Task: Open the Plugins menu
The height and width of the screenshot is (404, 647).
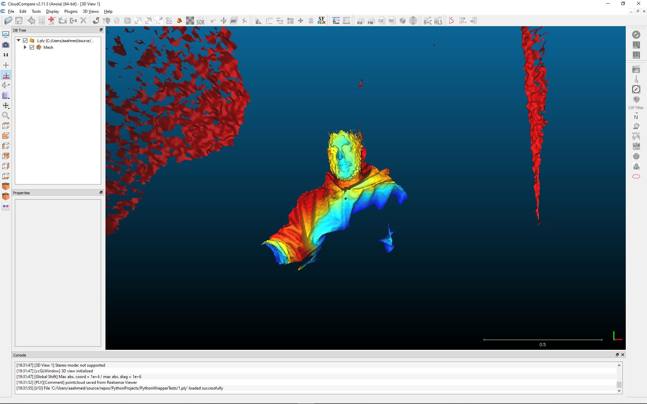Action: pos(71,11)
